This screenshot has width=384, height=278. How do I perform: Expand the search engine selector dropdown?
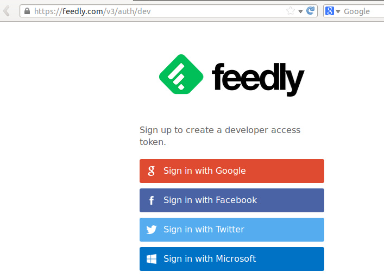click(338, 11)
